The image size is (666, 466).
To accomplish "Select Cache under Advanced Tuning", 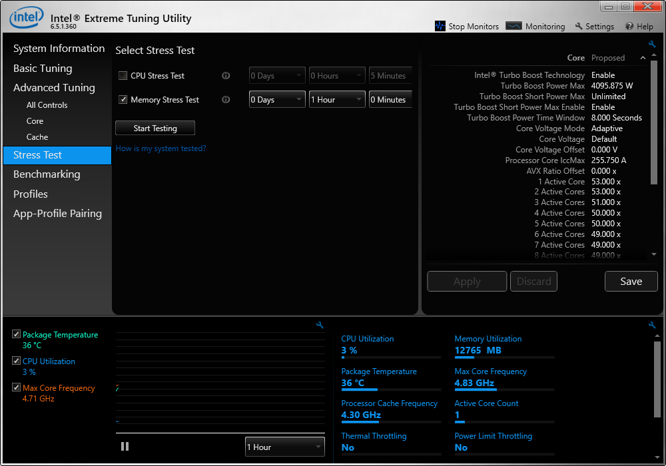I will [37, 137].
